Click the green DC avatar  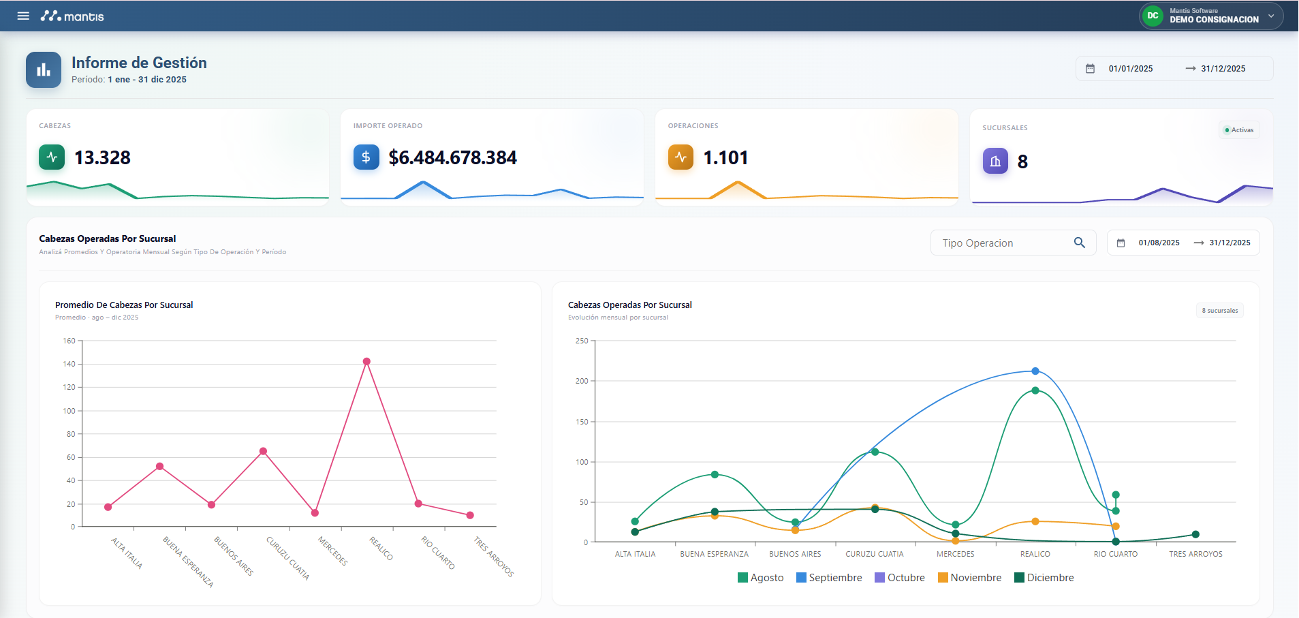pyautogui.click(x=1153, y=16)
